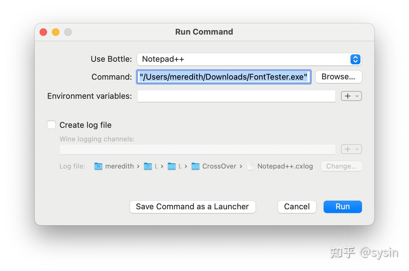Open the chevron dropdown next to the Environment variables plus

pyautogui.click(x=357, y=96)
